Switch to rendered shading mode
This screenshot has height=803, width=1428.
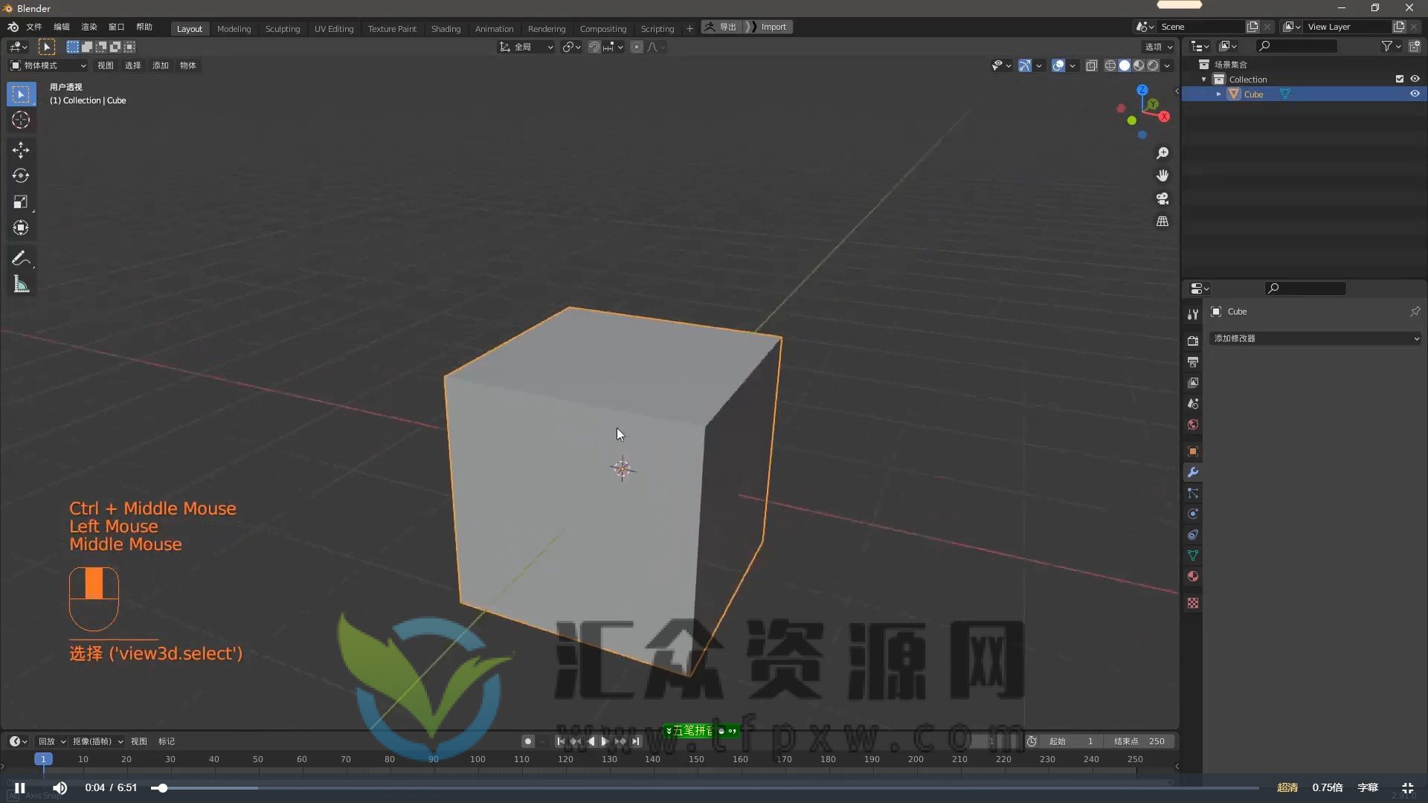(1153, 66)
